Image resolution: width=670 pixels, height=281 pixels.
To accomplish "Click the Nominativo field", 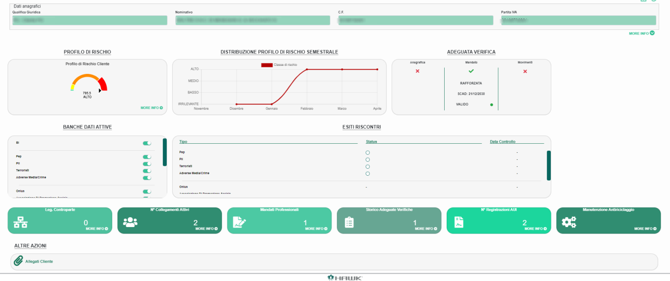I will (252, 20).
